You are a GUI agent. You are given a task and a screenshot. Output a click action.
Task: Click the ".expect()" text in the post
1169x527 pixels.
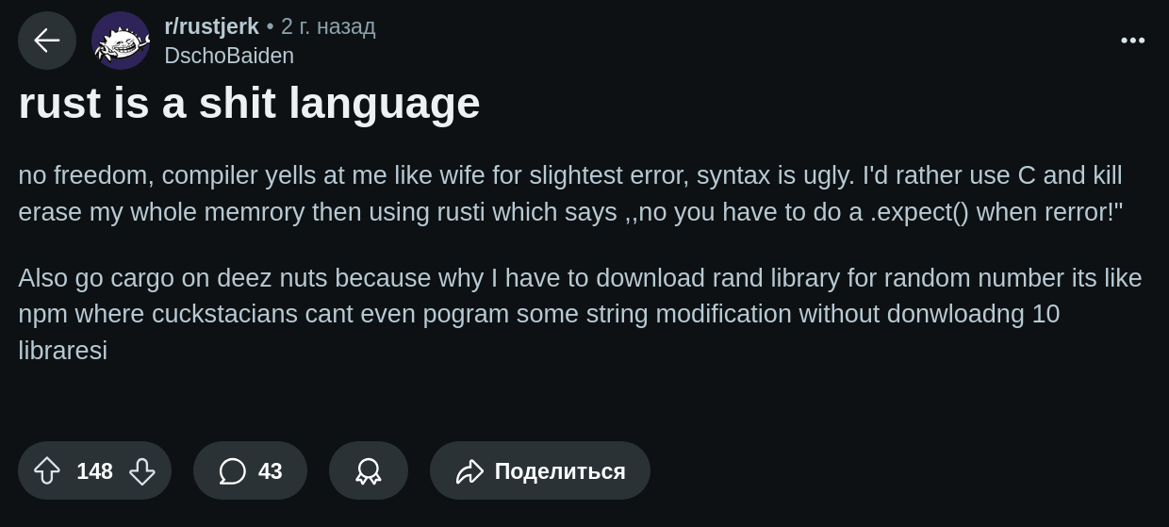click(919, 212)
